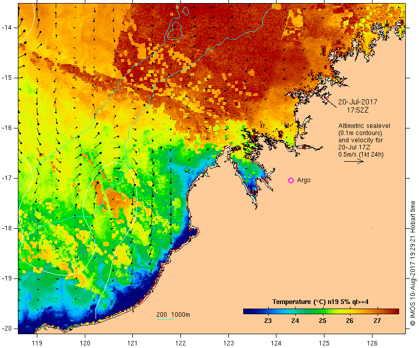The height and width of the screenshot is (348, 419).
Task: Click the longitude axis label '119'
Action: point(37,343)
